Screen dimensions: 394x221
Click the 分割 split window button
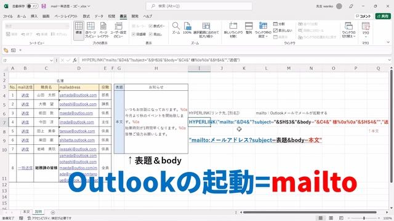coord(279,24)
